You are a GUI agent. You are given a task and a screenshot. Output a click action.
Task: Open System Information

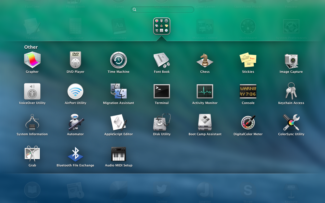pyautogui.click(x=32, y=123)
